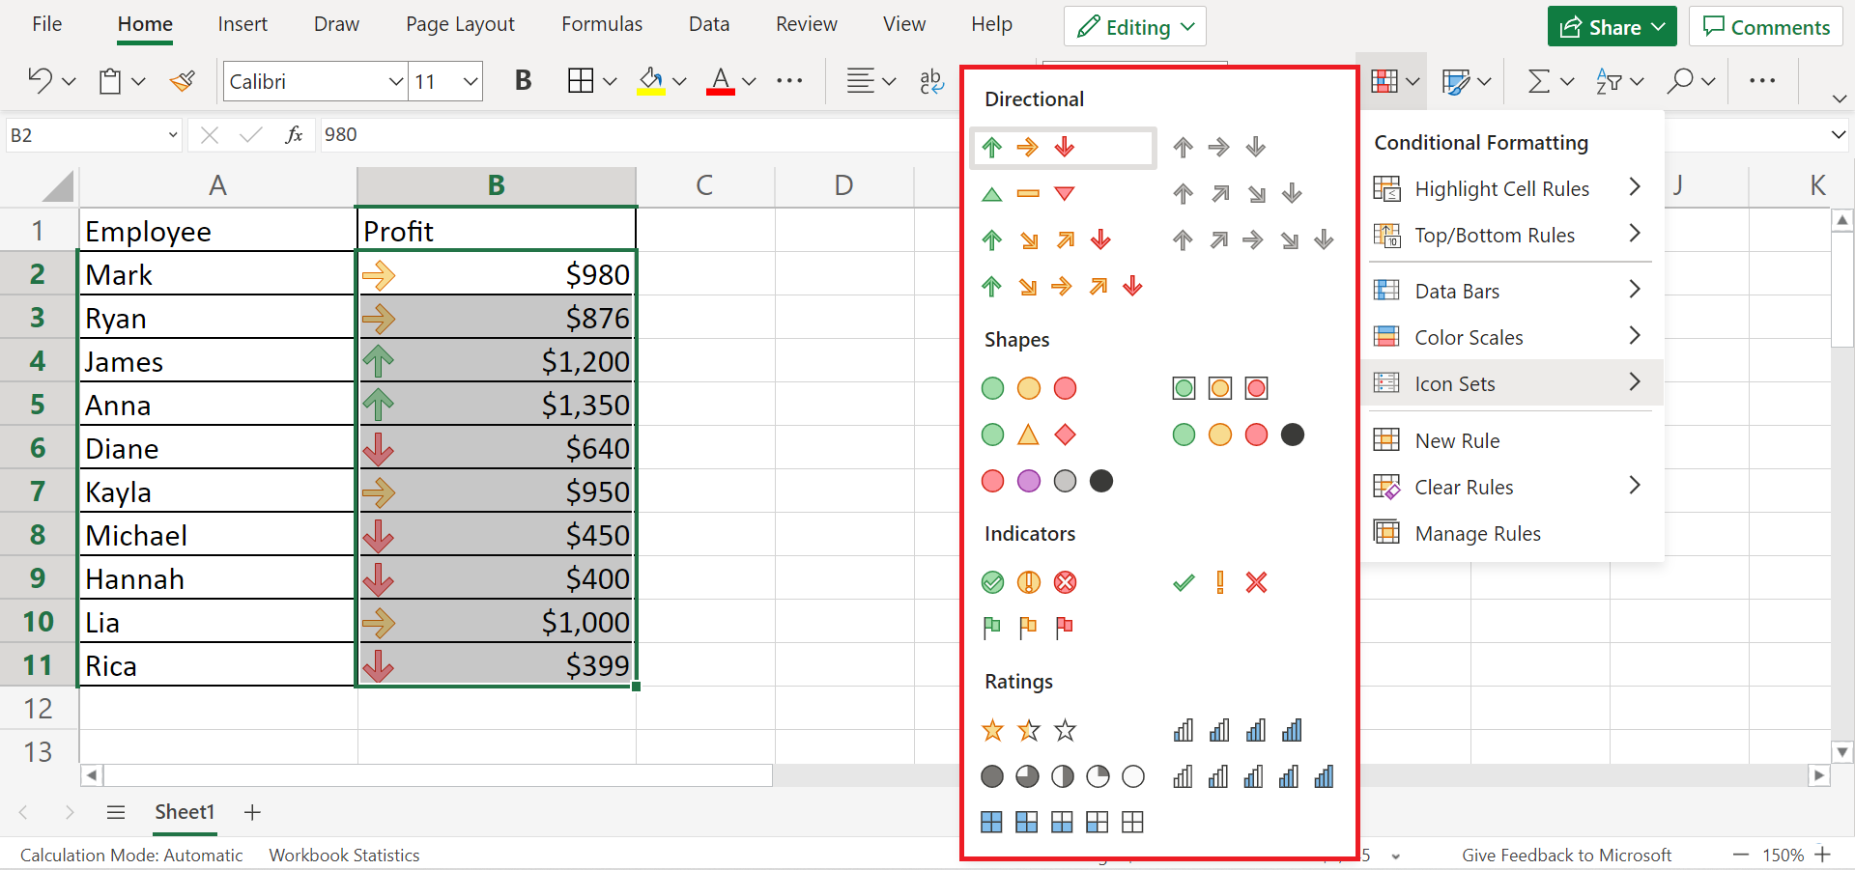Viewport: 1855px width, 870px height.
Task: Select the Format Painter brush icon
Action: click(182, 81)
